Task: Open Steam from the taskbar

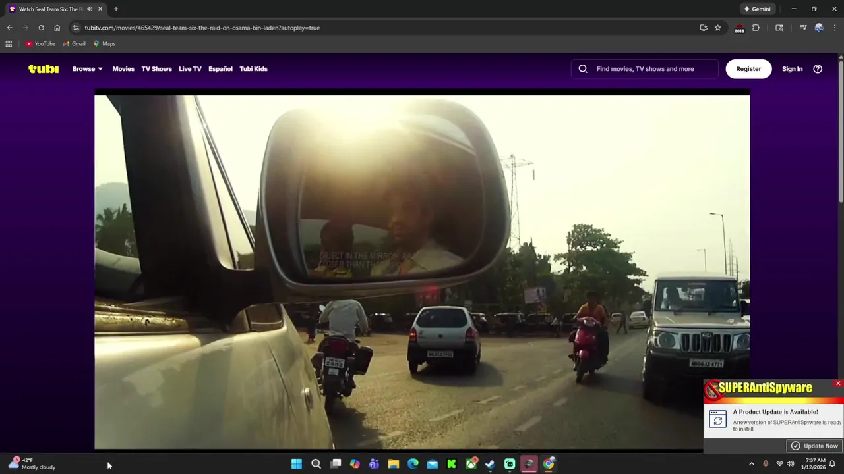Action: (x=491, y=464)
